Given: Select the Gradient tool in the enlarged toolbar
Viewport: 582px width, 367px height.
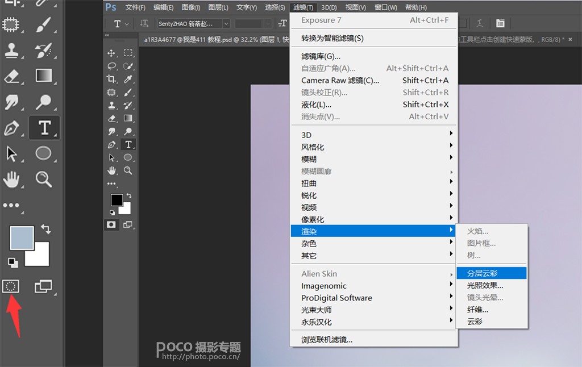Looking at the screenshot, I should pos(44,76).
